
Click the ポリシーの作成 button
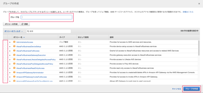point(11,24)
